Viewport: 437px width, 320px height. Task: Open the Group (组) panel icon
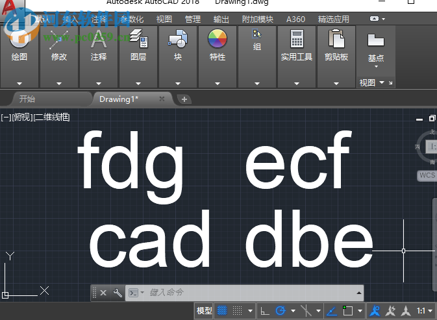click(x=257, y=34)
